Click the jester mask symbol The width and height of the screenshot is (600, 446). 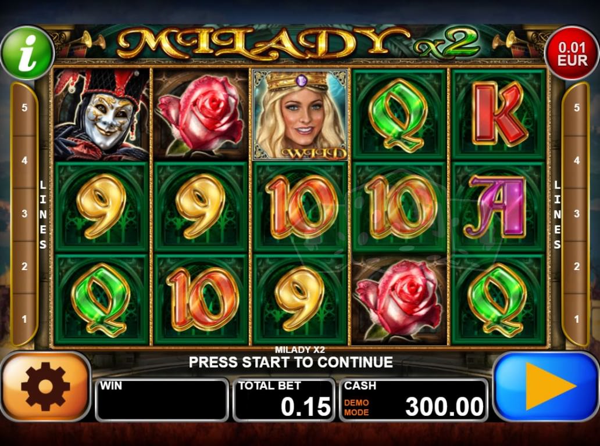point(101,114)
